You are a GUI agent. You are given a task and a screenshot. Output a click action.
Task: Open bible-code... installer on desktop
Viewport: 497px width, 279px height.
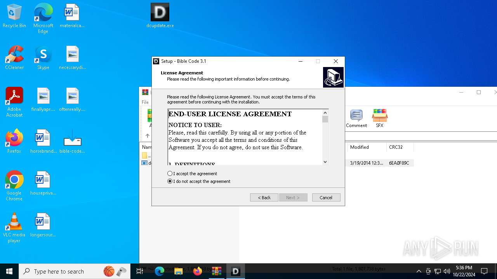pos(72,142)
